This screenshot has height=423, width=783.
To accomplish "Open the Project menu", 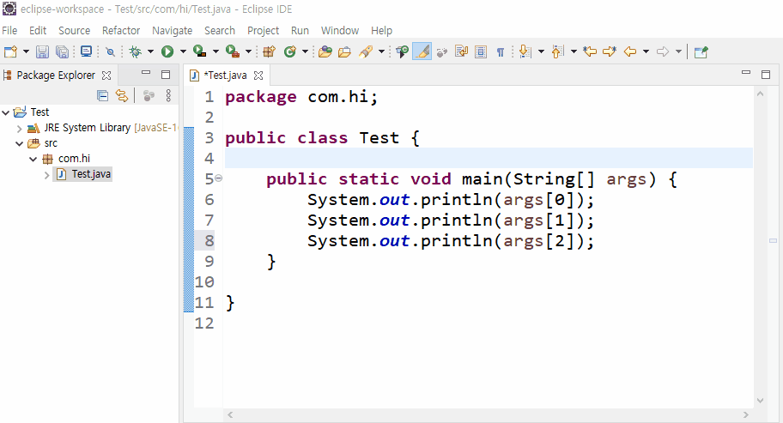I will tap(264, 30).
